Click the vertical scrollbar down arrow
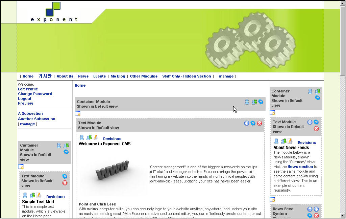 tap(343, 216)
